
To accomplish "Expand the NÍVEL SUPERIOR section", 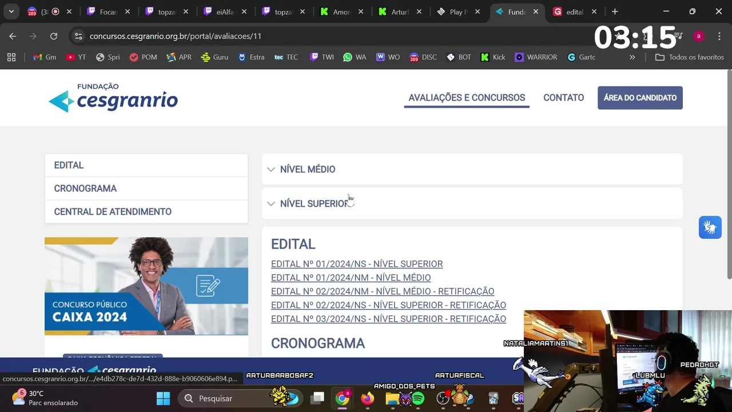I will (472, 204).
